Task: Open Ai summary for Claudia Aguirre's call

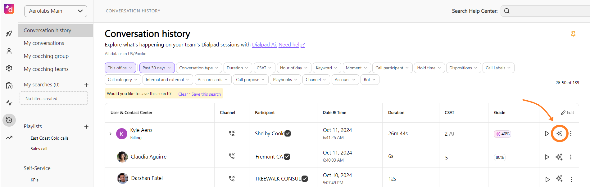Action: pos(559,157)
